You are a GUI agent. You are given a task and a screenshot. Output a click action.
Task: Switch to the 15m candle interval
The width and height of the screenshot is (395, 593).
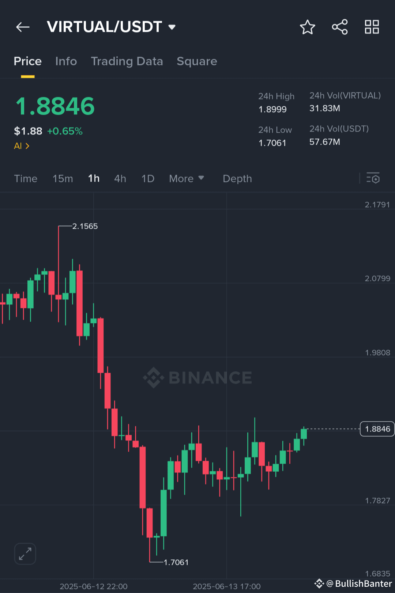63,179
